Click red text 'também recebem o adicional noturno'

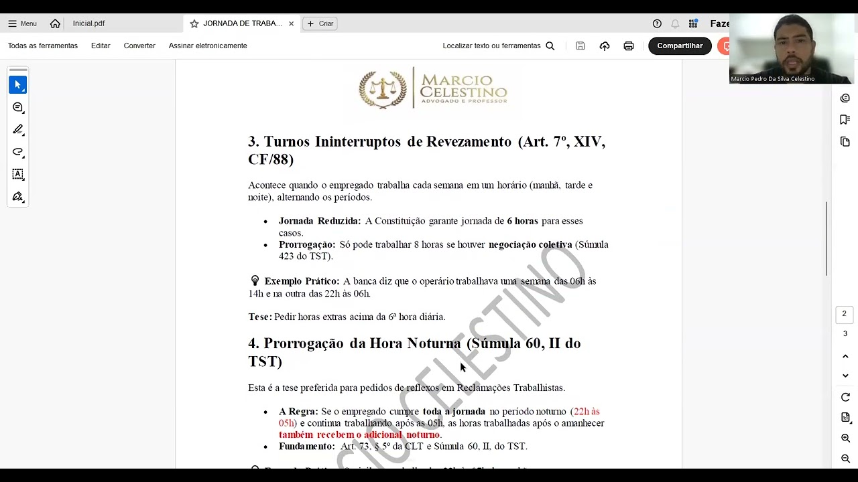[359, 435]
